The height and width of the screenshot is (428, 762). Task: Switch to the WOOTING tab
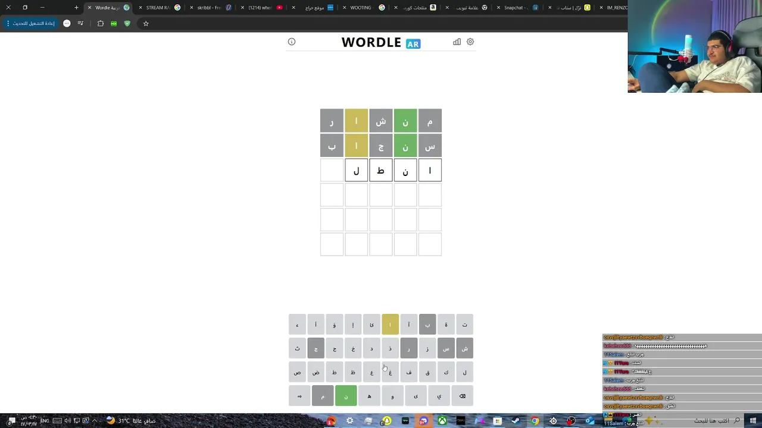[363, 8]
